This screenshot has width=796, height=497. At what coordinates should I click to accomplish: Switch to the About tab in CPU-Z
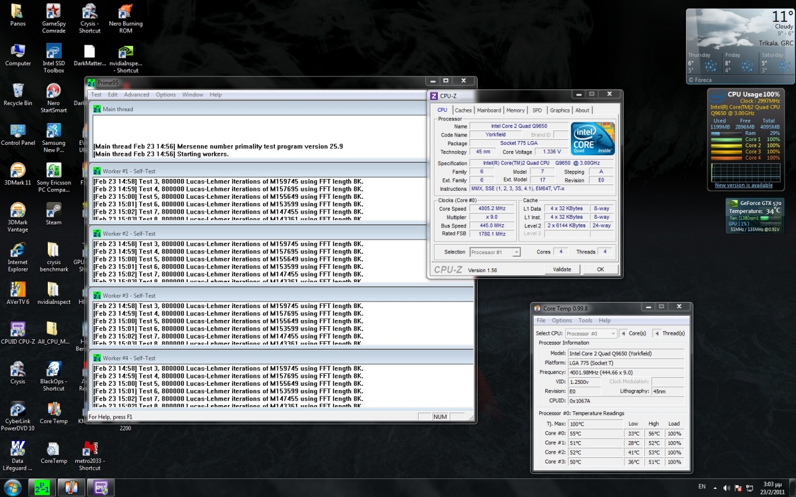pos(582,110)
